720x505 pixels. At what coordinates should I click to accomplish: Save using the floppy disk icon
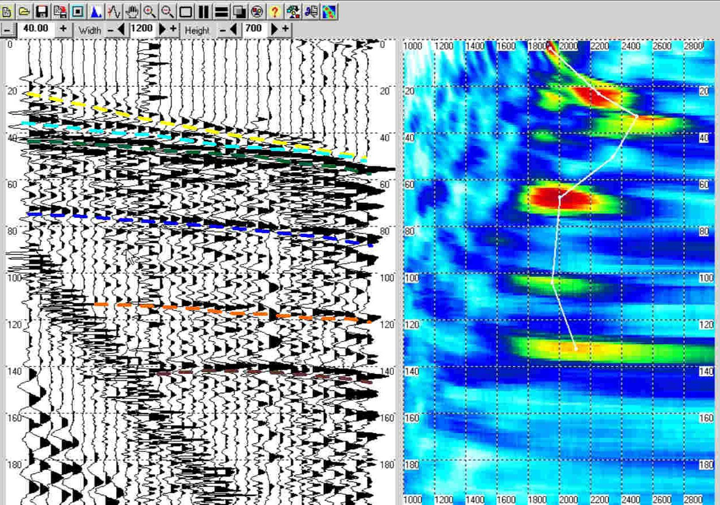pos(42,11)
